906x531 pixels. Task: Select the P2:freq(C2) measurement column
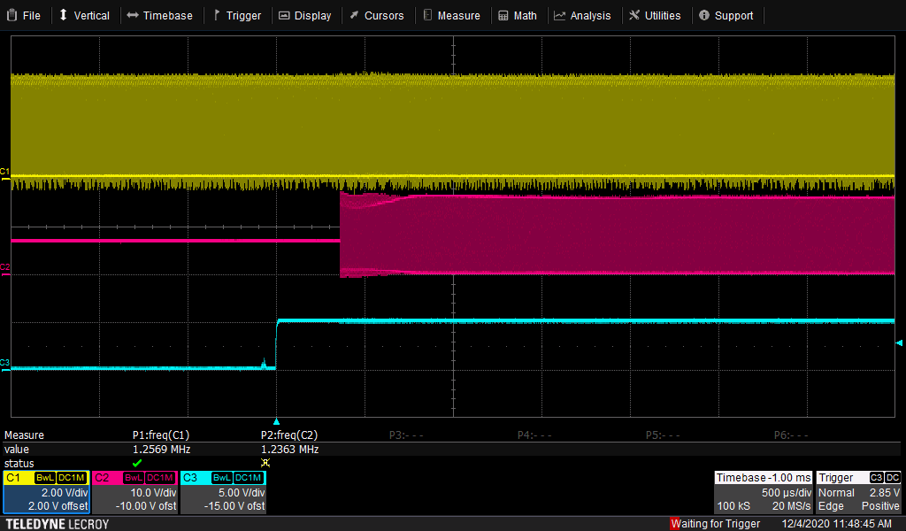pos(289,435)
